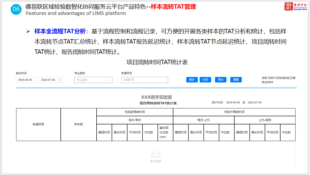Viewport: 310px width, 175px height.
Task: Select the start date 2024-06-05
Action: pos(25,80)
